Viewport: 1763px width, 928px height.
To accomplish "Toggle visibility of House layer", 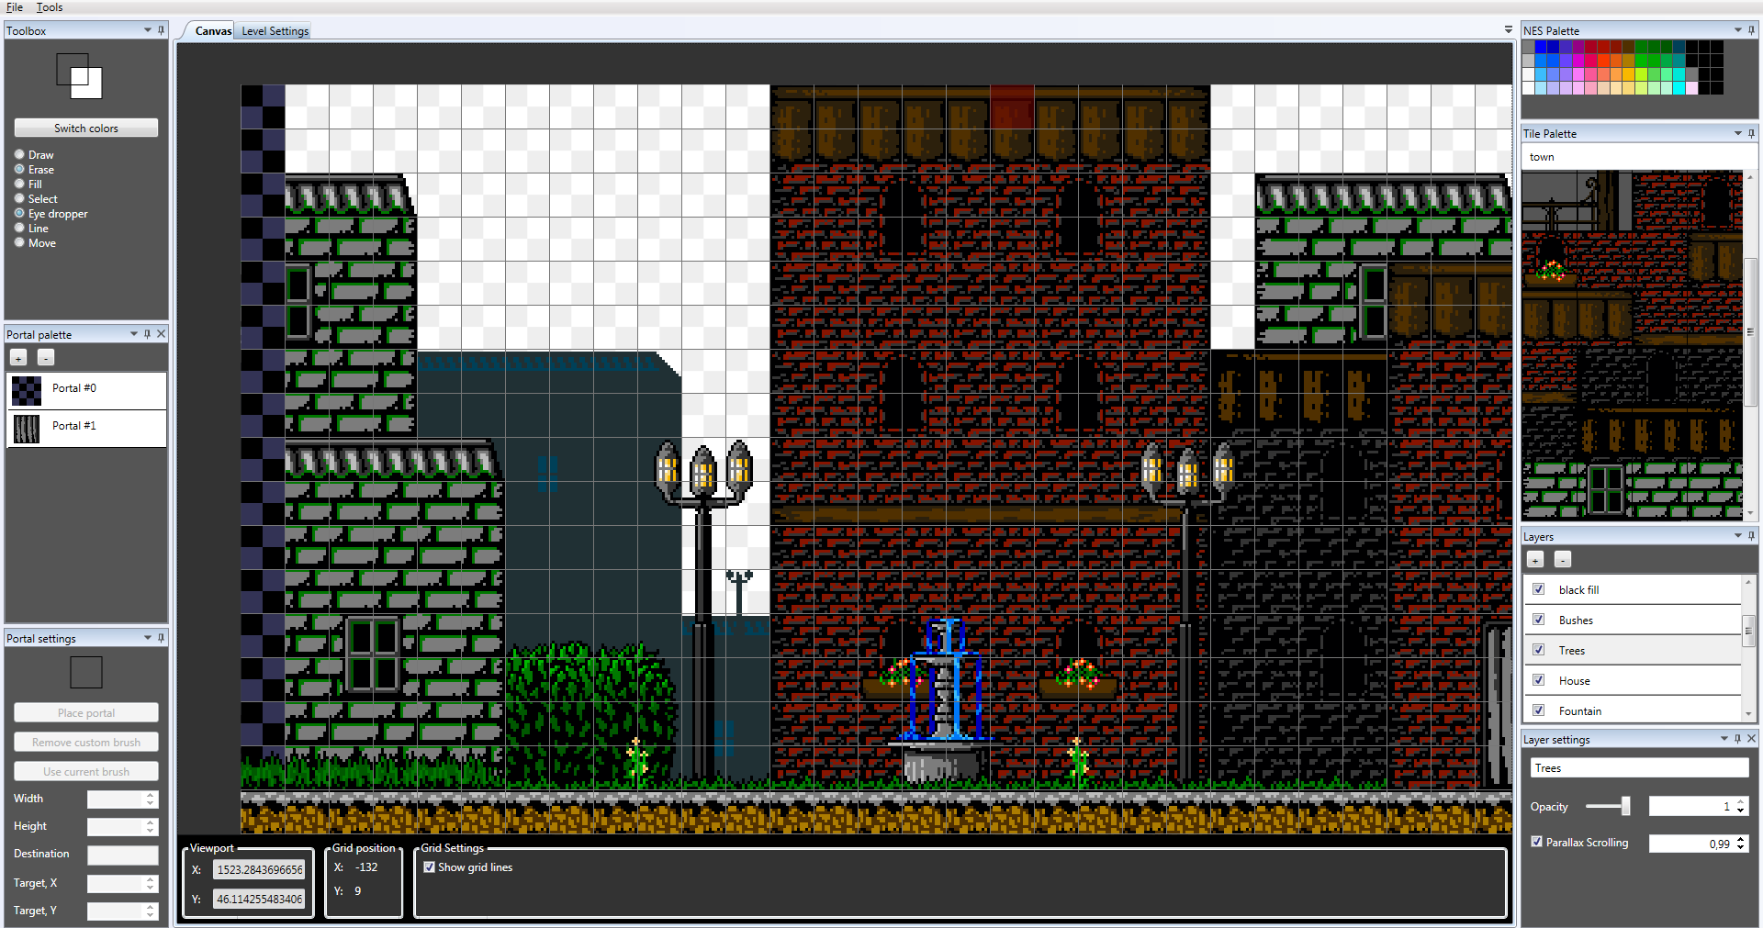I will [x=1539, y=680].
